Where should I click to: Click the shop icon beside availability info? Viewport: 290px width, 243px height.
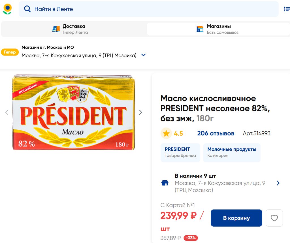click(165, 183)
